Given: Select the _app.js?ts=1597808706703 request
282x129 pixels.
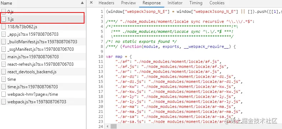Looking at the screenshot, I should (x=43, y=34).
